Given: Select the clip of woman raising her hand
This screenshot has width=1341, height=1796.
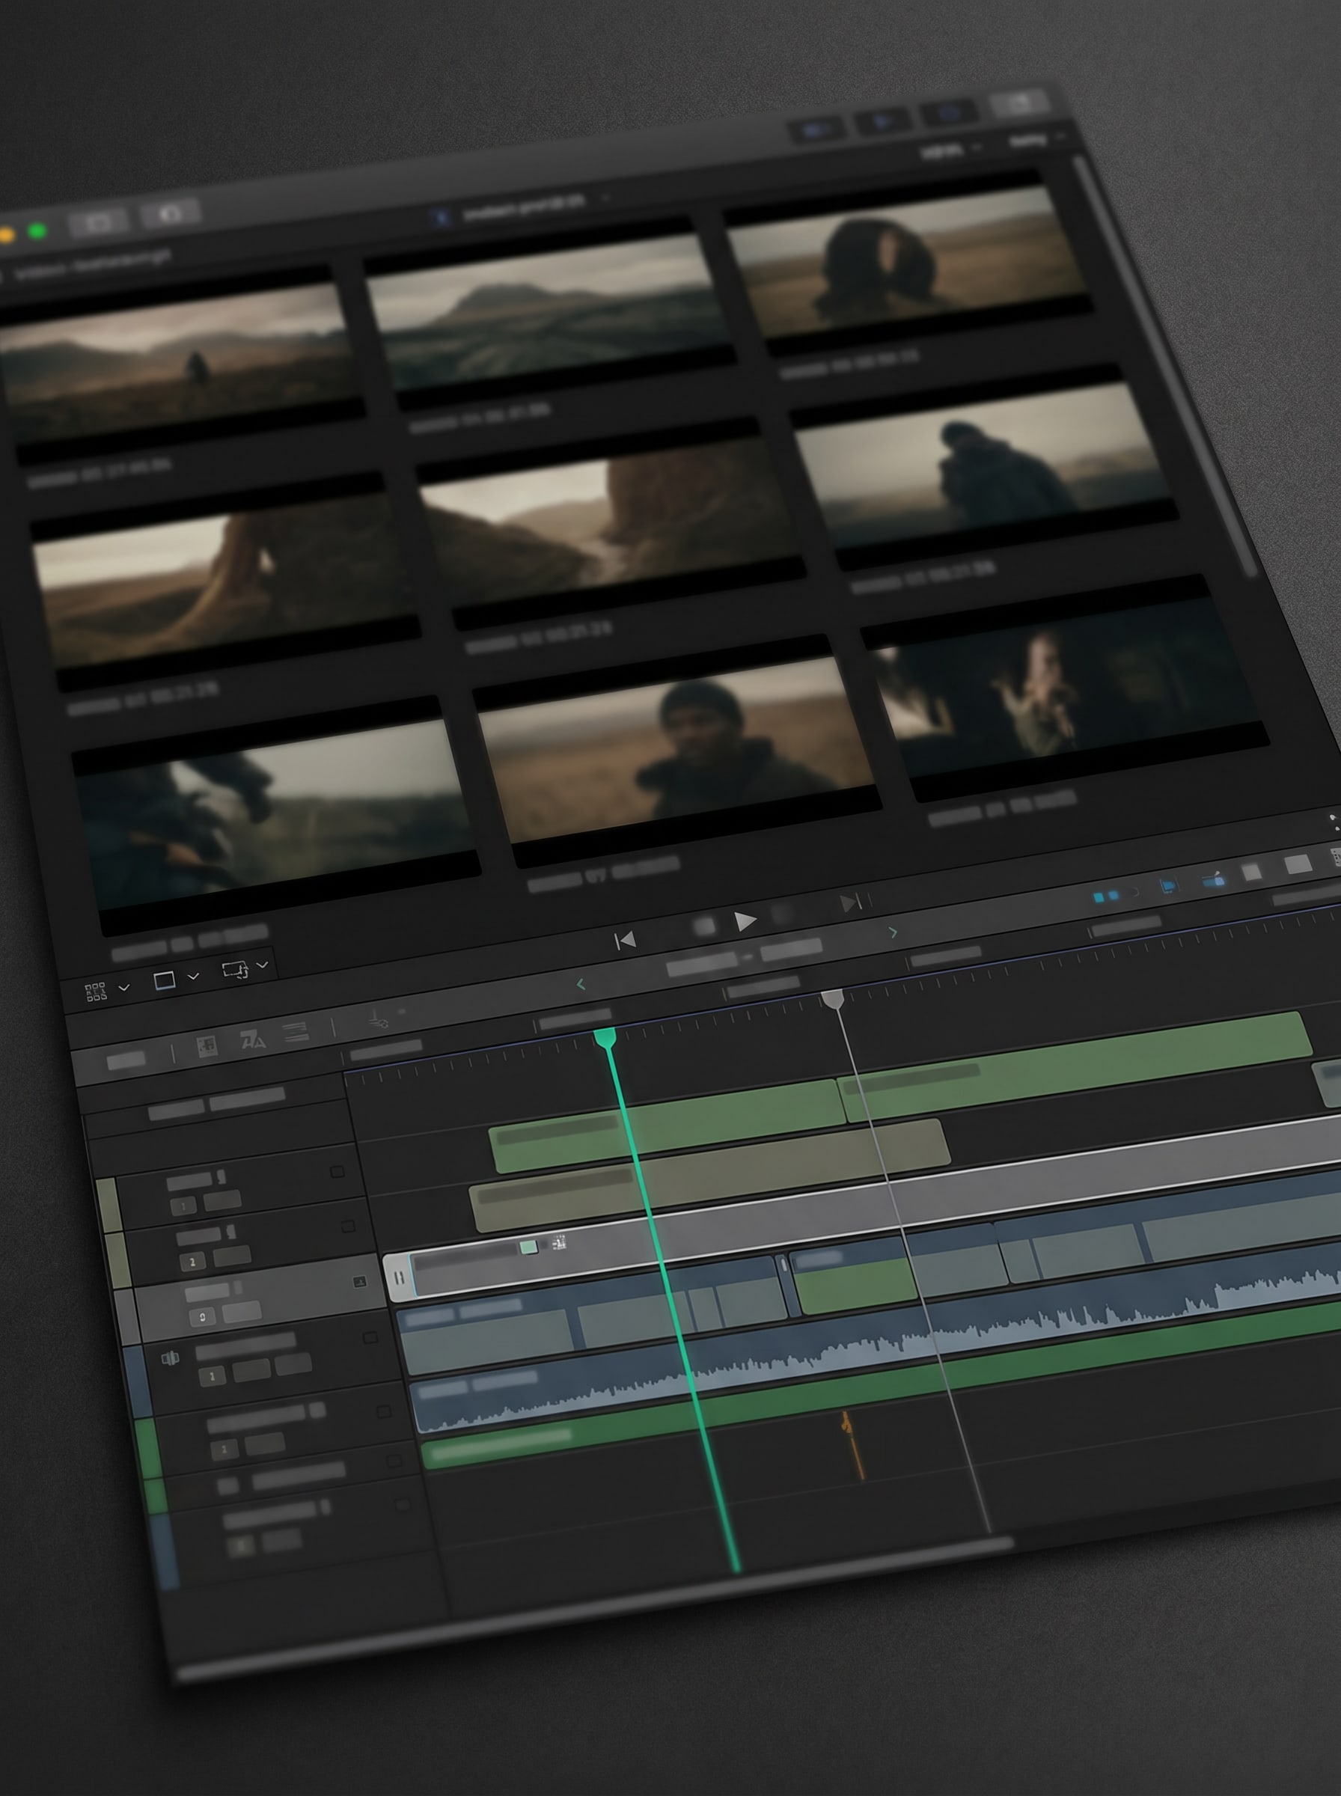Looking at the screenshot, I should click(1064, 689).
